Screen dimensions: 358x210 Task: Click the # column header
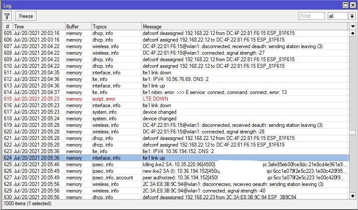(x=7, y=27)
